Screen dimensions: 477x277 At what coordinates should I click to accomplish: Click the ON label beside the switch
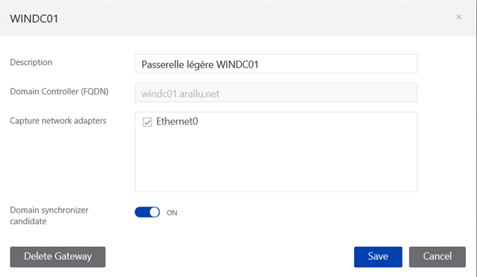(172, 213)
